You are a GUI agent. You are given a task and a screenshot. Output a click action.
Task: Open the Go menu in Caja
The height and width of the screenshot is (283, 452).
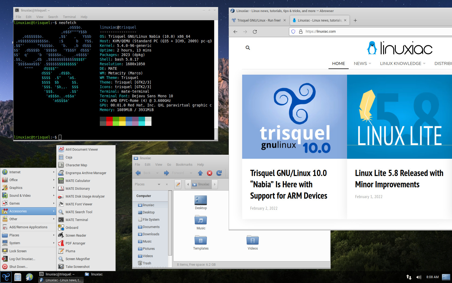[169, 165]
